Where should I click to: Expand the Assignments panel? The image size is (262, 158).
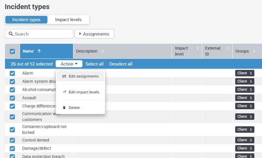tap(94, 34)
